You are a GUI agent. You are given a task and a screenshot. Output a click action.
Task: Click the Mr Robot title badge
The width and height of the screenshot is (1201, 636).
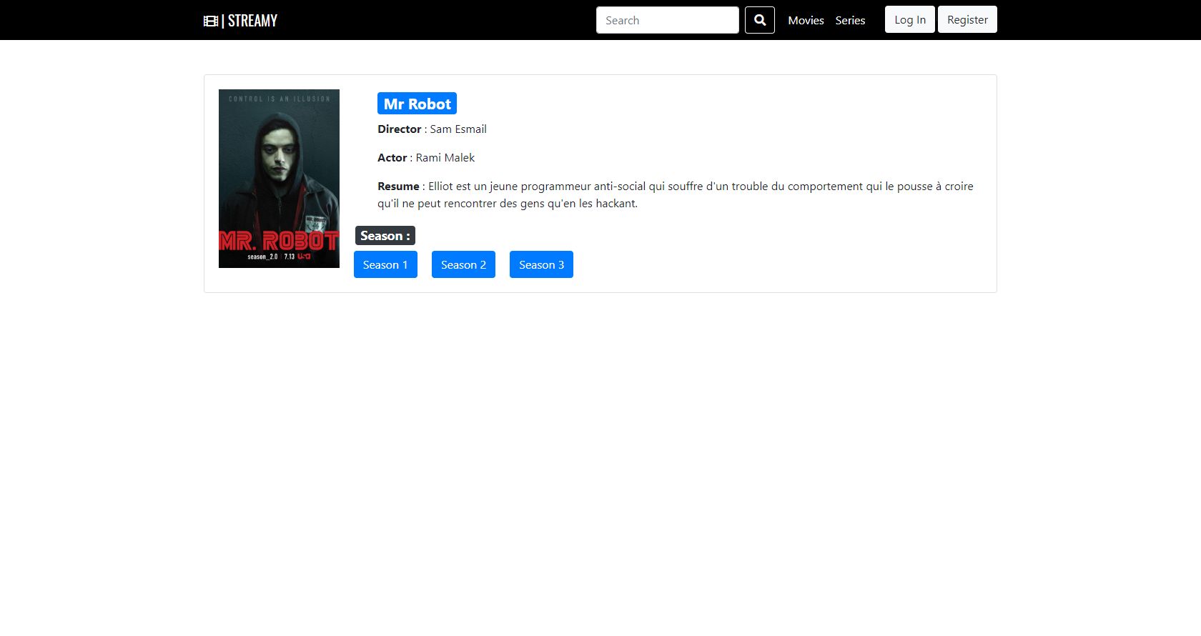tap(417, 104)
